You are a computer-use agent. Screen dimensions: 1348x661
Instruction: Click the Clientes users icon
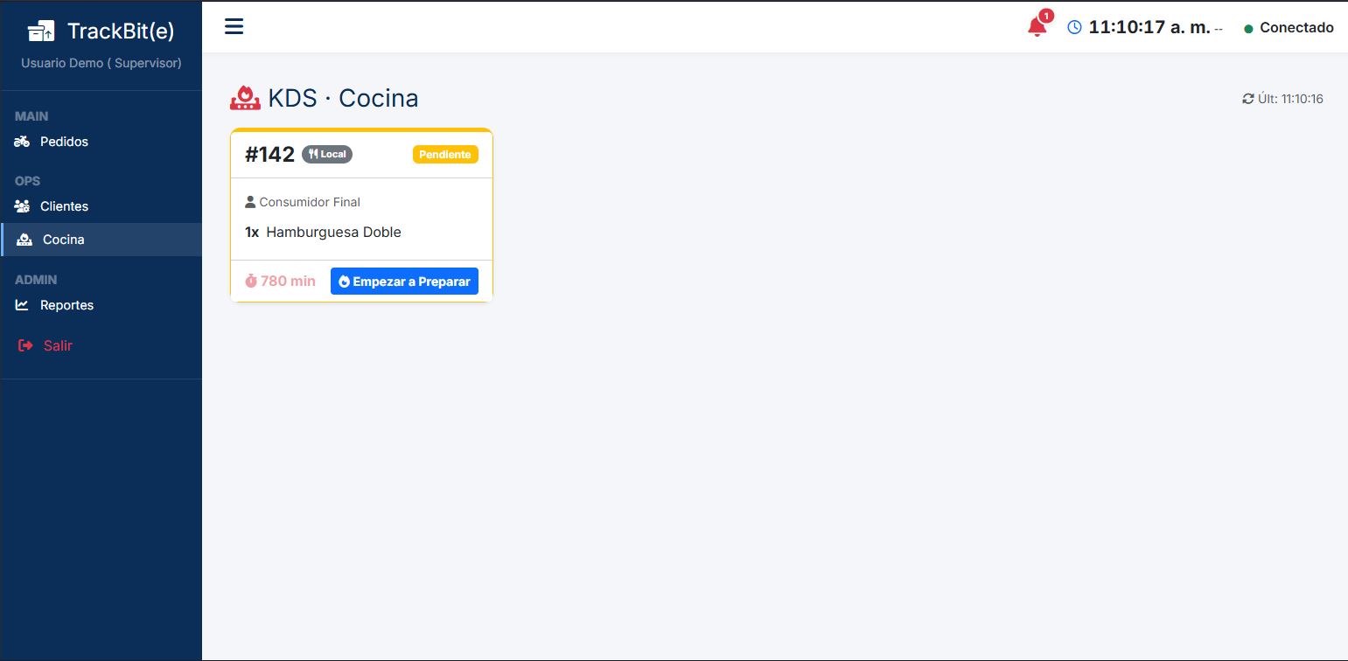[x=22, y=205]
